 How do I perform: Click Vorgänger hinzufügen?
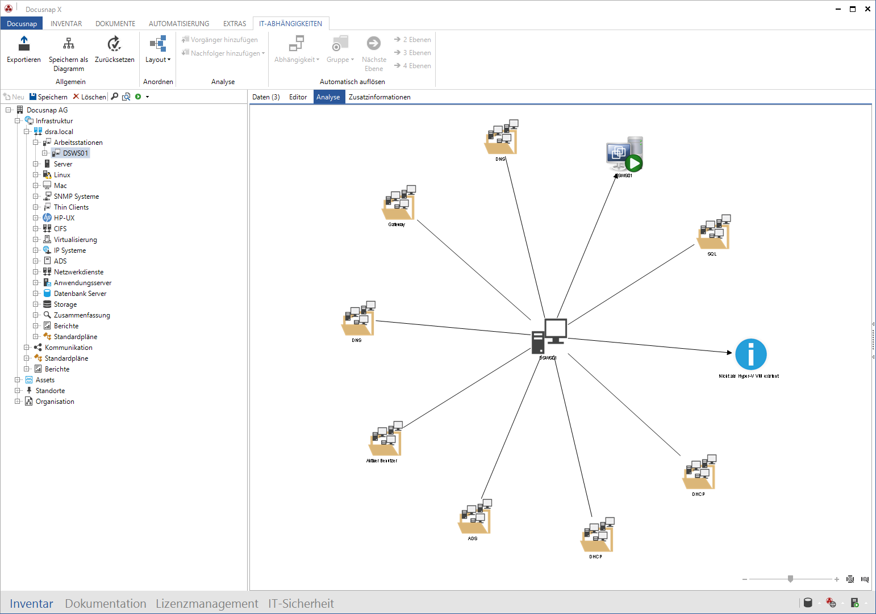click(219, 40)
